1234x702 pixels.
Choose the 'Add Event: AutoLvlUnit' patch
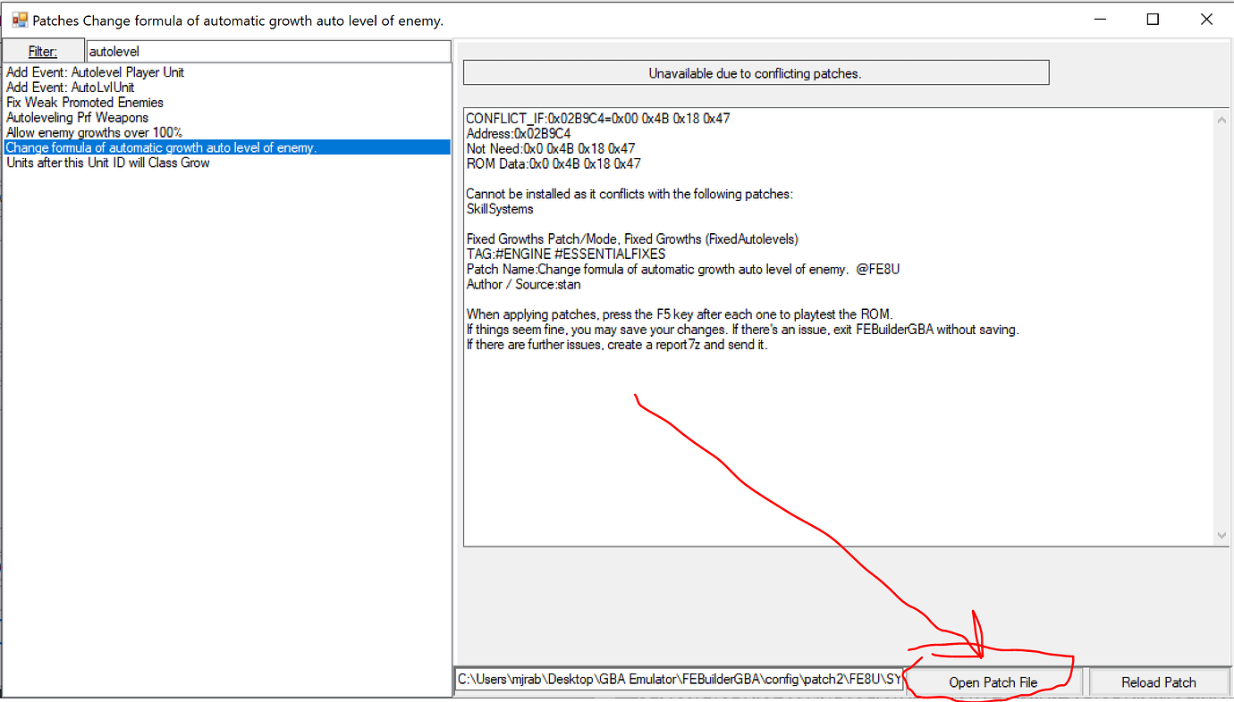coord(71,88)
